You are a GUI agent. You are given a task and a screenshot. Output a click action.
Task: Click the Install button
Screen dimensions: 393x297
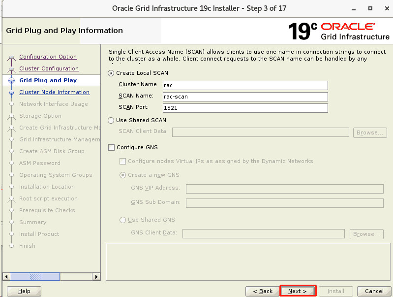(x=336, y=291)
